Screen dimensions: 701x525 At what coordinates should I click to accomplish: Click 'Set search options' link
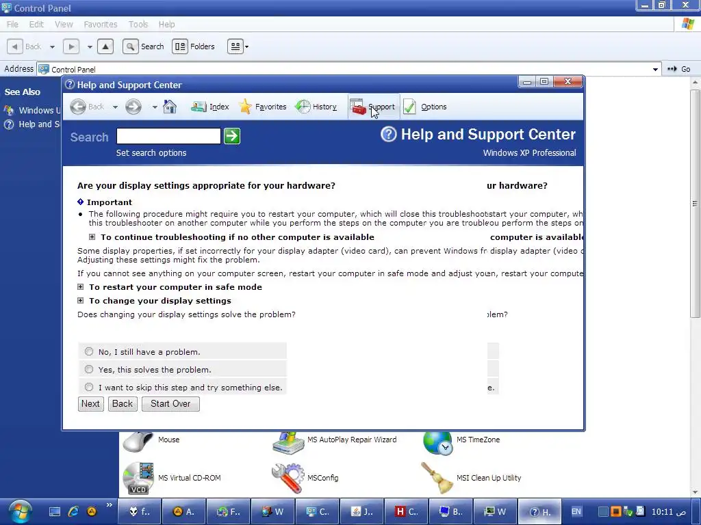pos(151,152)
